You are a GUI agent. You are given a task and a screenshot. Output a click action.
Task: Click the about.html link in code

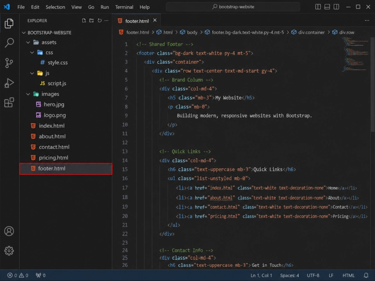click(221, 198)
